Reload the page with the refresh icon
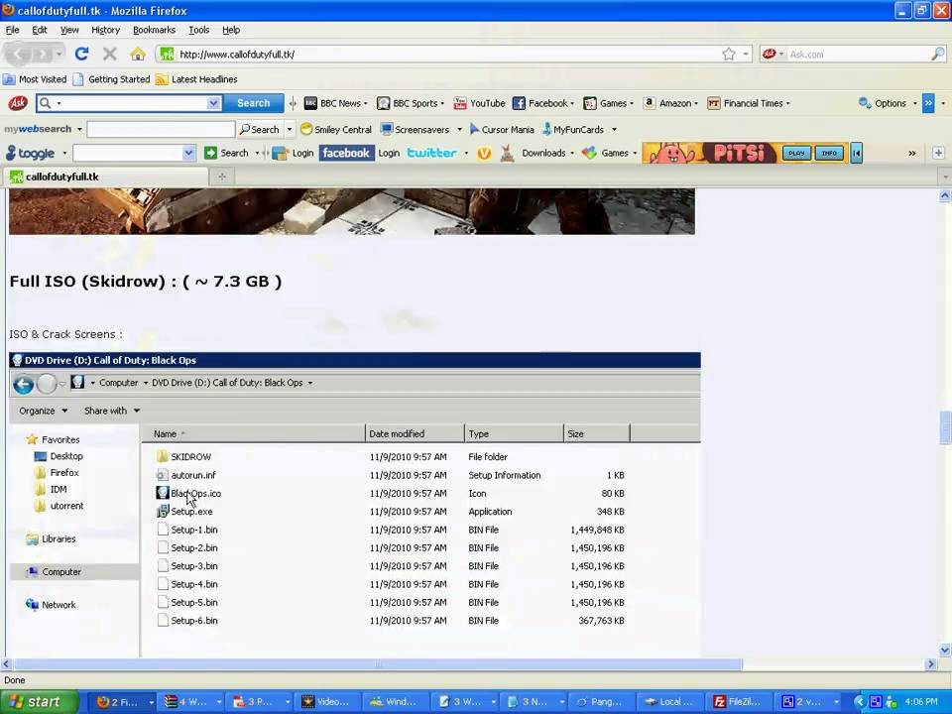The height and width of the screenshot is (714, 952). (x=81, y=54)
